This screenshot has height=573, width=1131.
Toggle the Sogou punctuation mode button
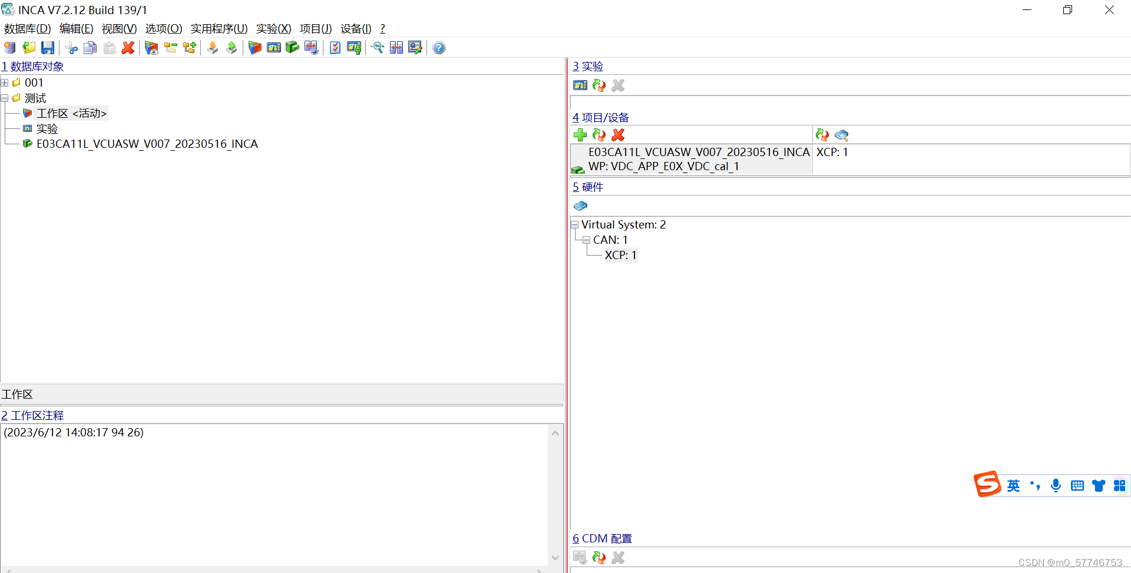1035,485
